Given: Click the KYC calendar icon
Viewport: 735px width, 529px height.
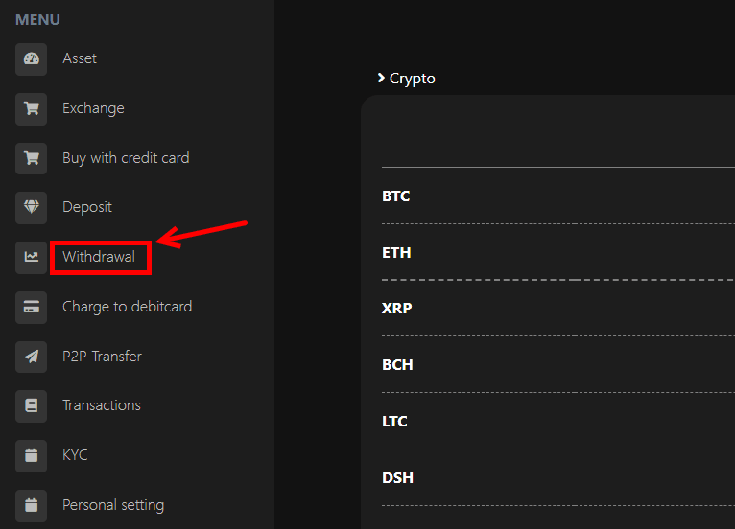Looking at the screenshot, I should point(32,455).
